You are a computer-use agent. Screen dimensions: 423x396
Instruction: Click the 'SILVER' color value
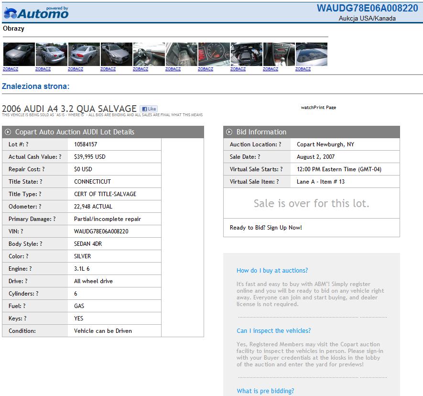83,256
